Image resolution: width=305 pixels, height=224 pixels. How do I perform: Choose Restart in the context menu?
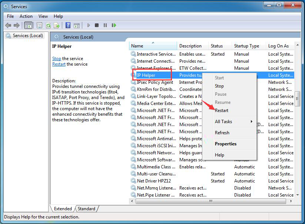coord(229,111)
